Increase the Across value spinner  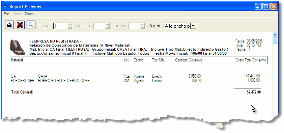108,25
